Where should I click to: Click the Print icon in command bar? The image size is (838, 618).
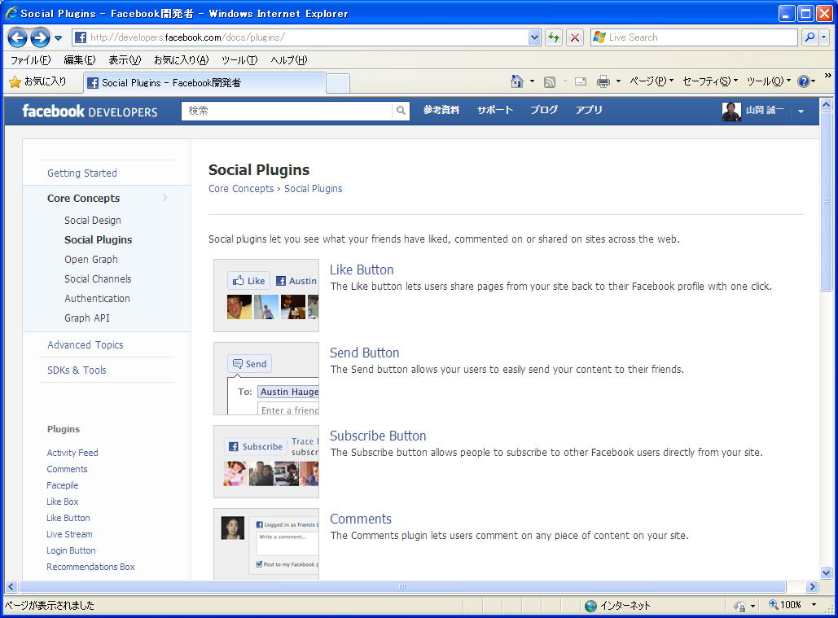603,81
